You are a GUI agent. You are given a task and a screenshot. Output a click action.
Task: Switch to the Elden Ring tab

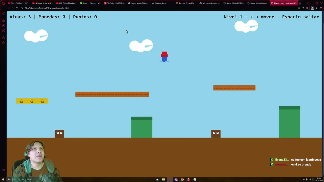pos(66,3)
